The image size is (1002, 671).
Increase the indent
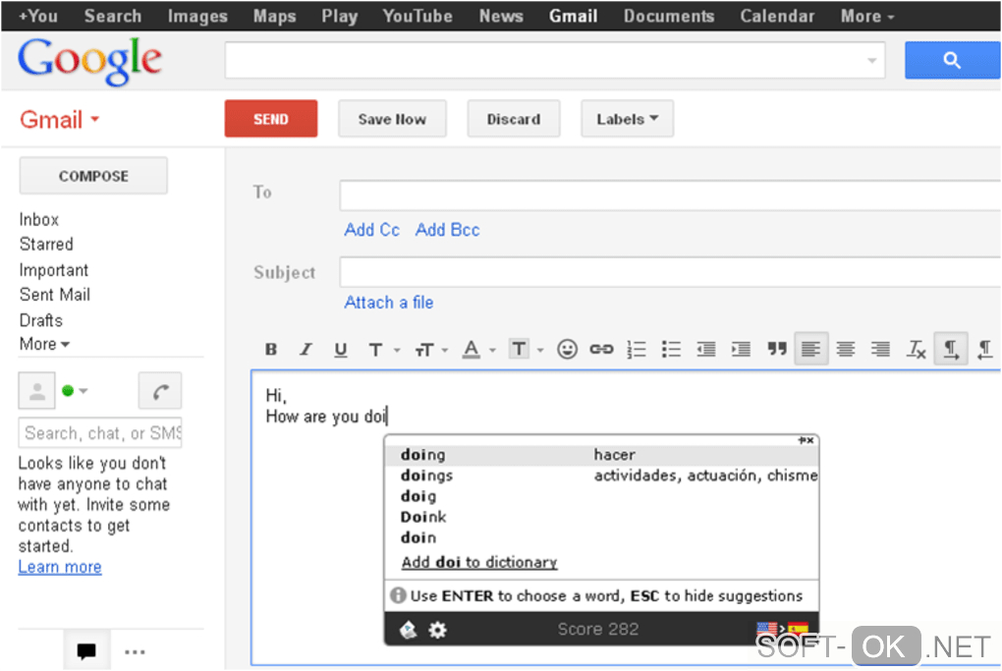[742, 350]
